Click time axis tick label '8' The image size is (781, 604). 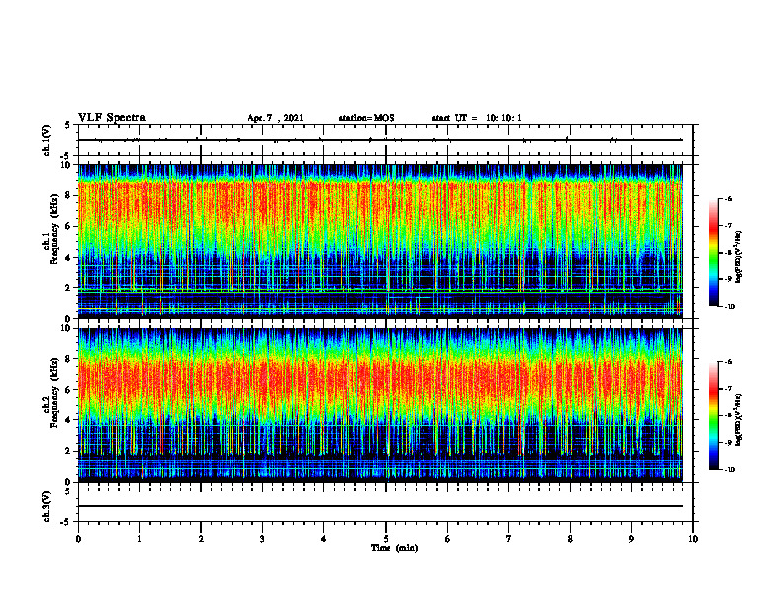(x=570, y=539)
